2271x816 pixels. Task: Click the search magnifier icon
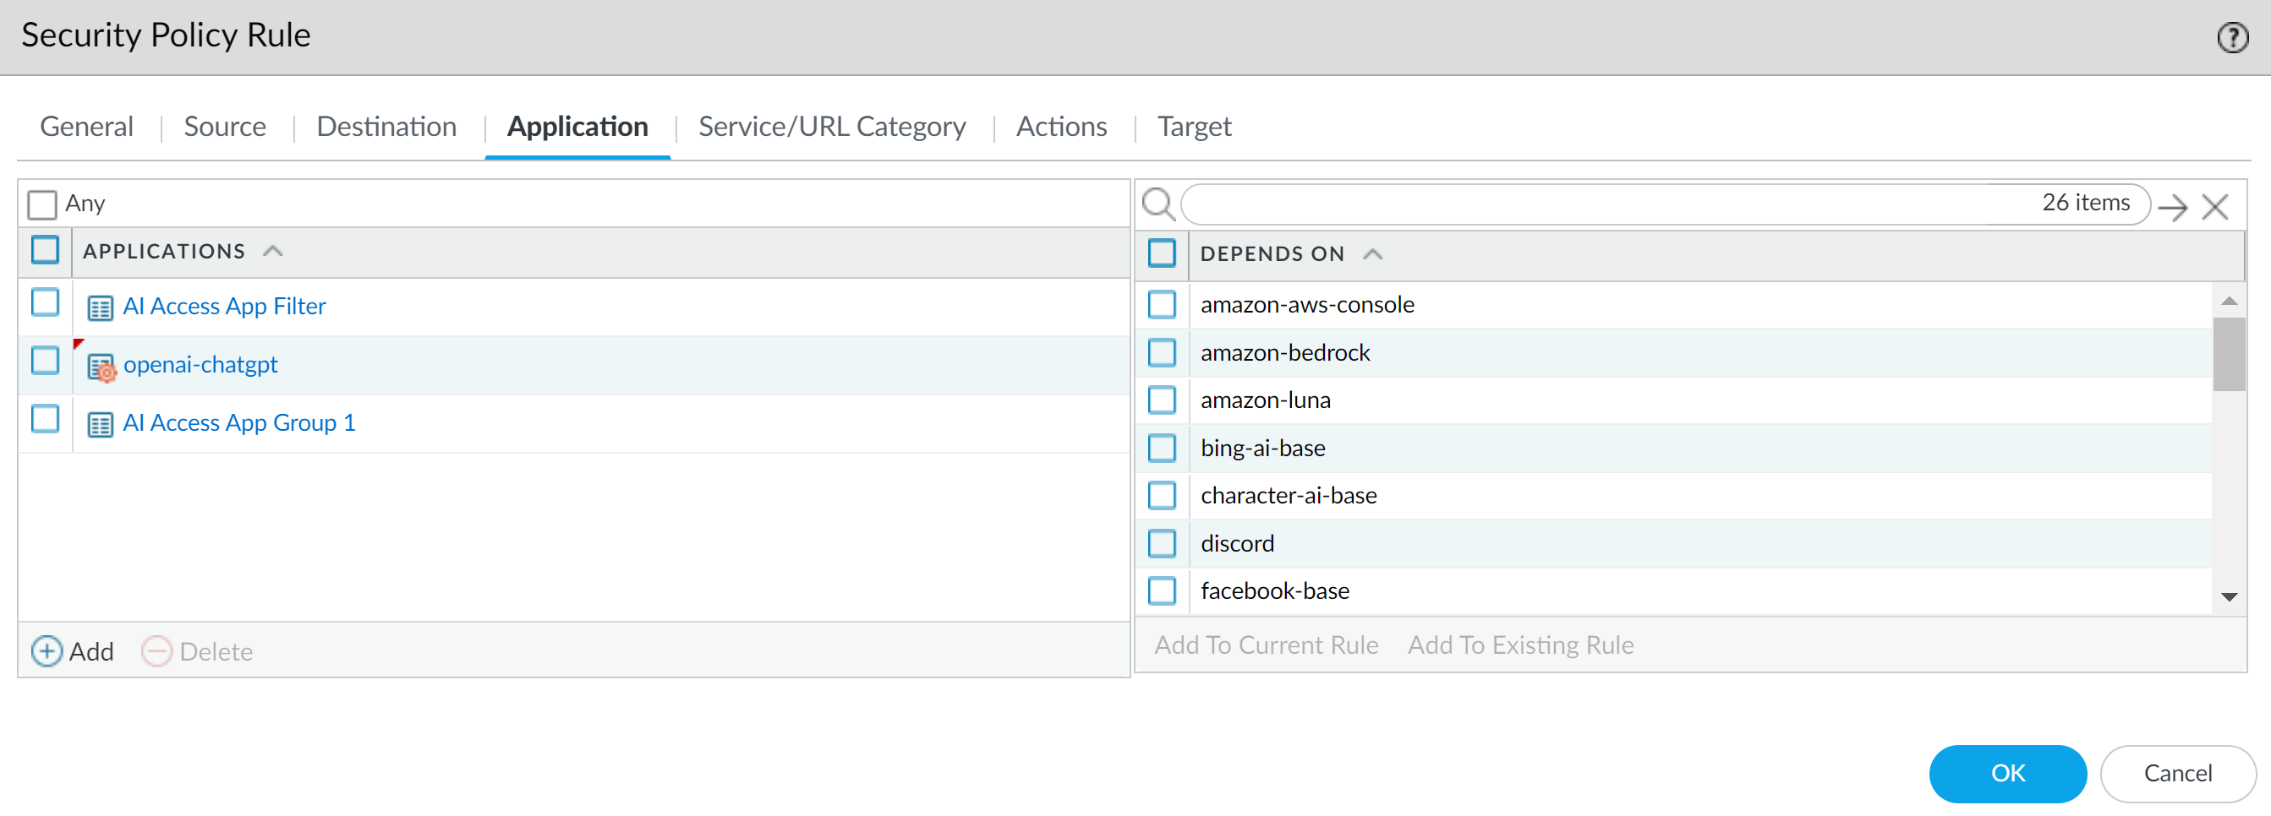[x=1157, y=204]
